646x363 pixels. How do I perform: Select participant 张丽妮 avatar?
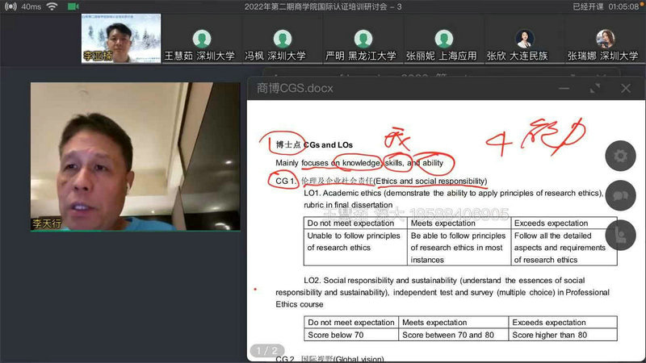[x=443, y=39]
